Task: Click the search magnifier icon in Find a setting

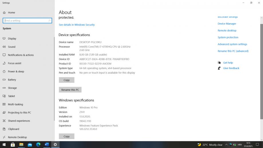Action: click(x=50, y=21)
